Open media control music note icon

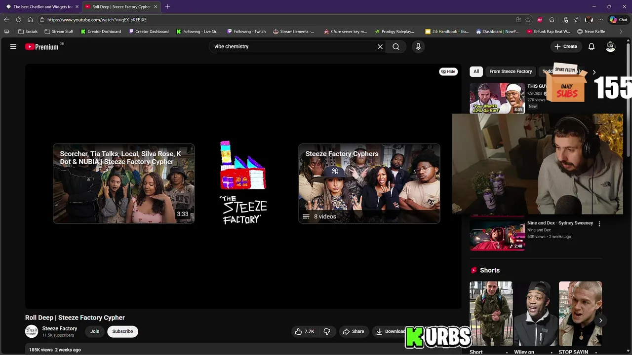[565, 20]
